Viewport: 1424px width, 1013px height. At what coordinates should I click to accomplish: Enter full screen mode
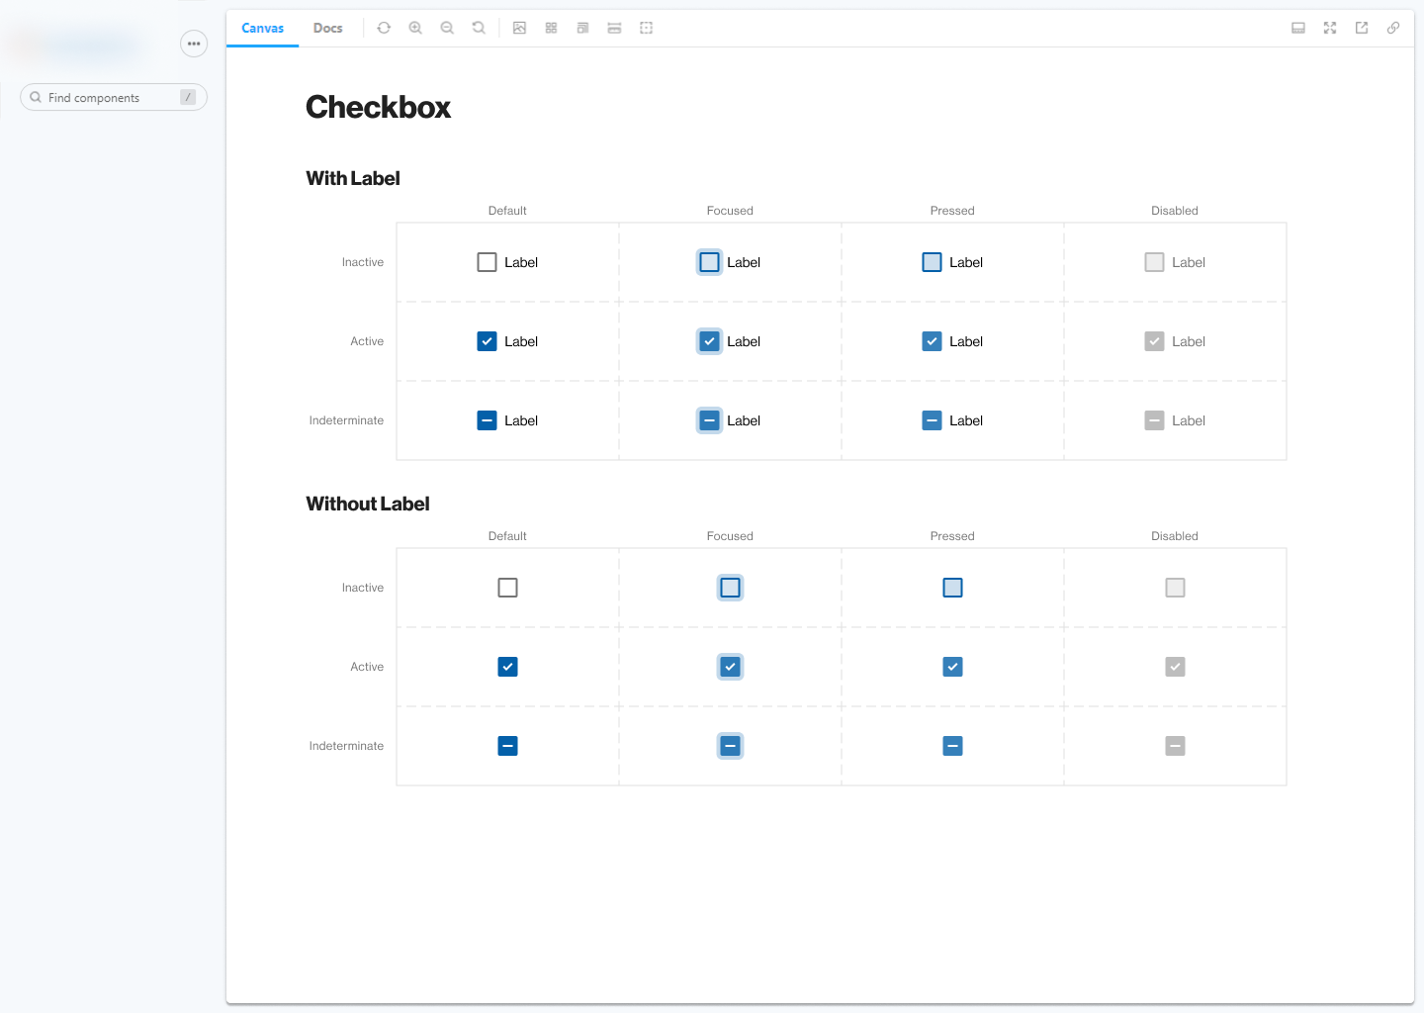1330,28
